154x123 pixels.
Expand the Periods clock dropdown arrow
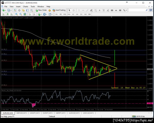point(47,14)
